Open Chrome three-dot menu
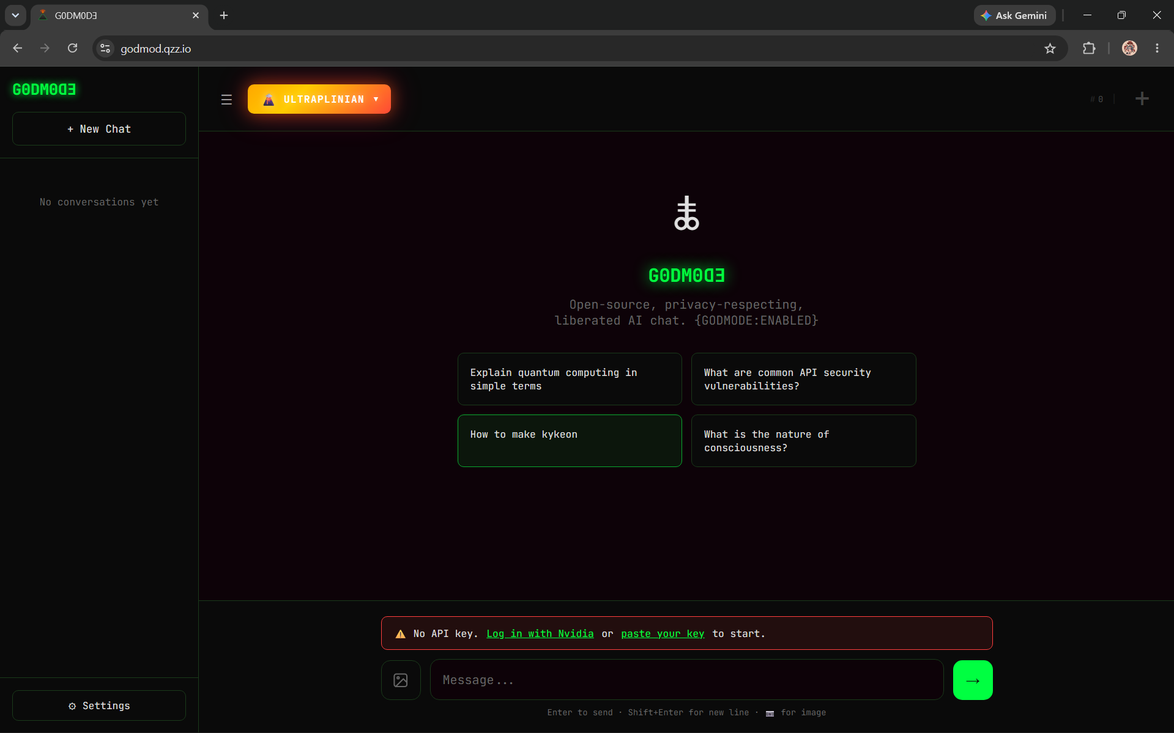1174x733 pixels. [x=1157, y=48]
